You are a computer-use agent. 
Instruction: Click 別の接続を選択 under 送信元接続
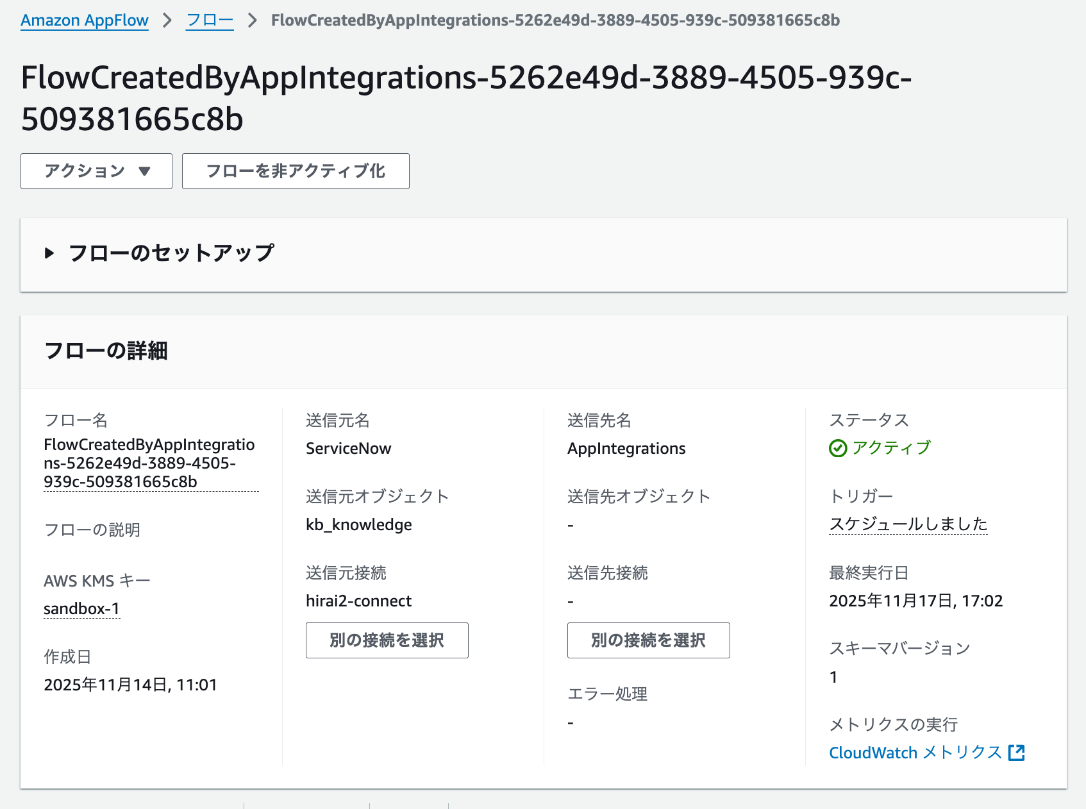pos(387,640)
